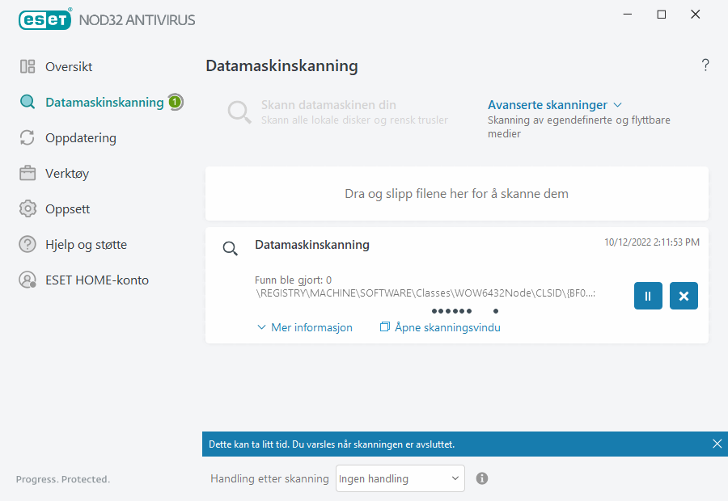The image size is (728, 501).
Task: Click the file drop area for scanning
Action: [456, 194]
